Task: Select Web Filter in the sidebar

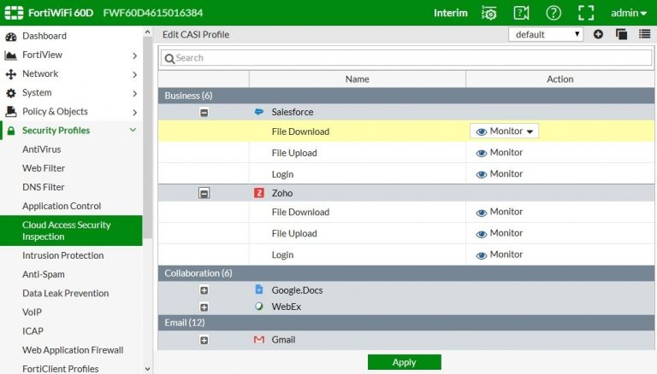Action: click(x=44, y=168)
